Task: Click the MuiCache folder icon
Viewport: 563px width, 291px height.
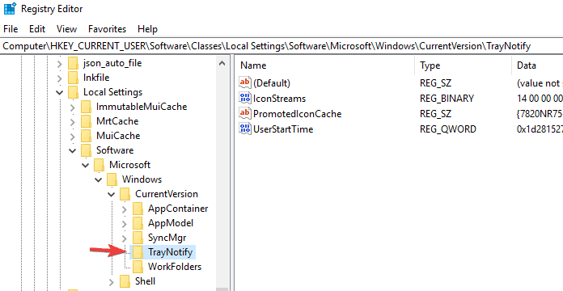Action: coord(87,136)
